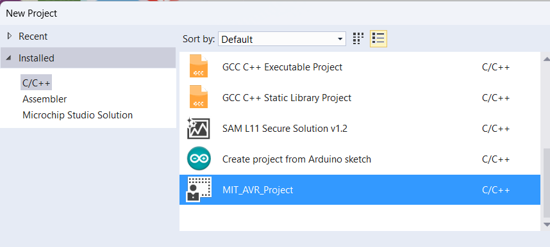Click the MIT_AVR_Project template icon
This screenshot has width=550, height=247.
(x=199, y=189)
